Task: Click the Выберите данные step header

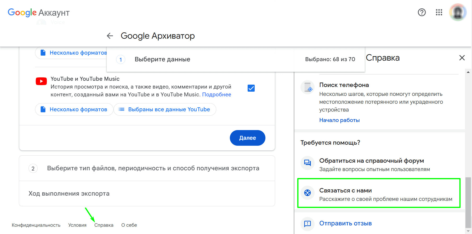Action: 162,59
